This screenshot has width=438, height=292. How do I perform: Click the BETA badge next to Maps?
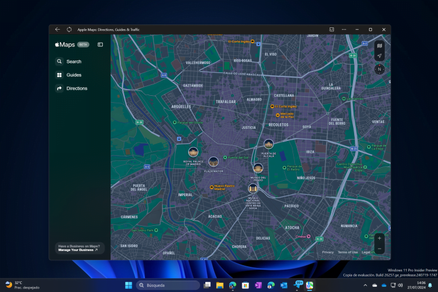point(83,44)
